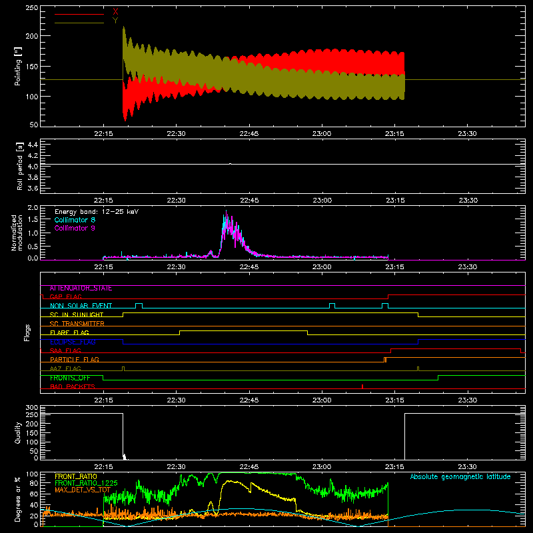The height and width of the screenshot is (533, 533).
Task: Click the 'Flags' vertical axis title
Action: click(x=27, y=332)
